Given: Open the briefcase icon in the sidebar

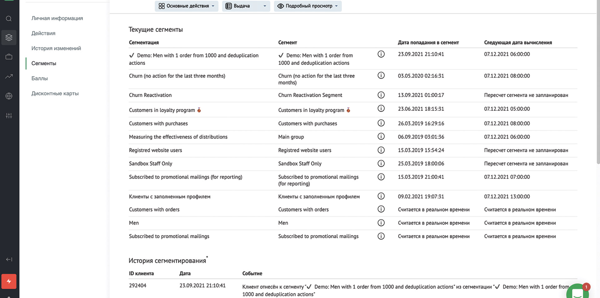Looking at the screenshot, I should [x=9, y=57].
